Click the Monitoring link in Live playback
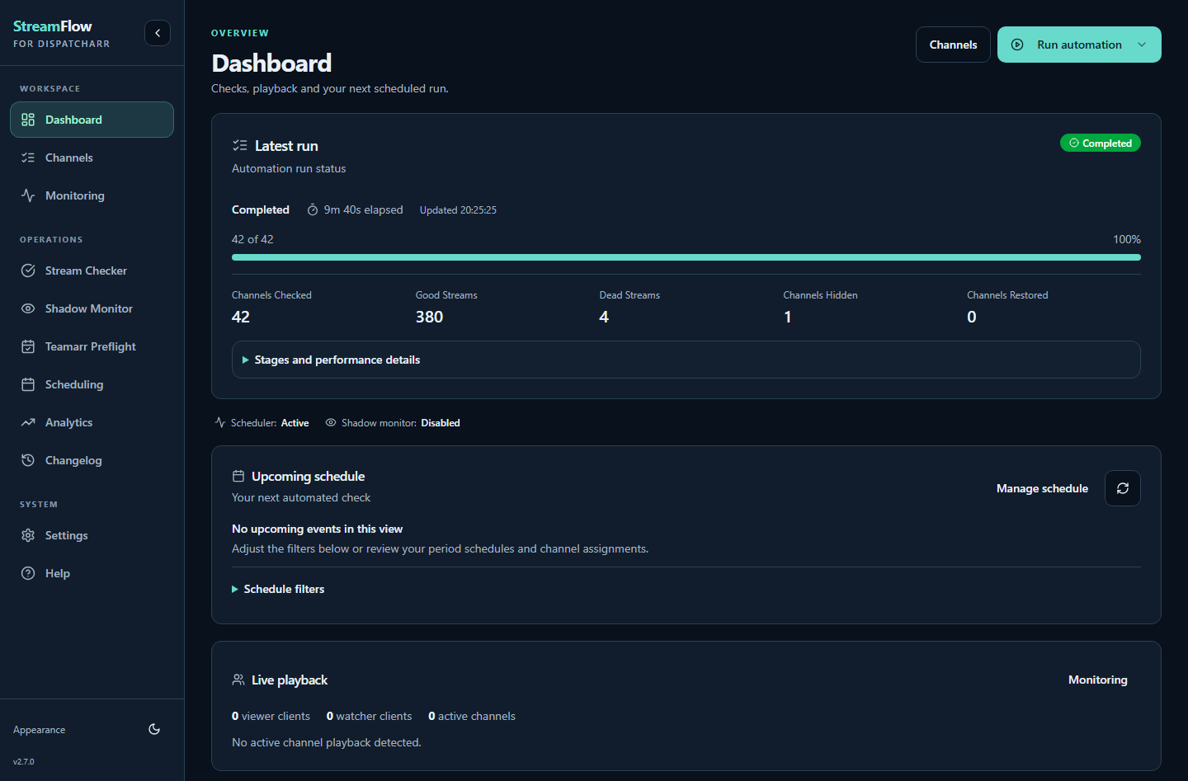This screenshot has height=781, width=1188. coord(1097,680)
